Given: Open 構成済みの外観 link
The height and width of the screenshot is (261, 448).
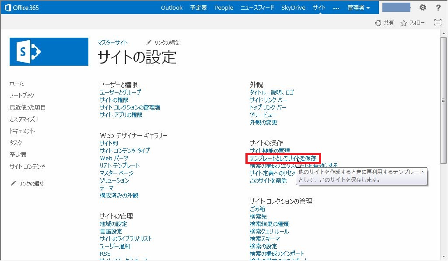Looking at the screenshot, I should tap(119, 195).
